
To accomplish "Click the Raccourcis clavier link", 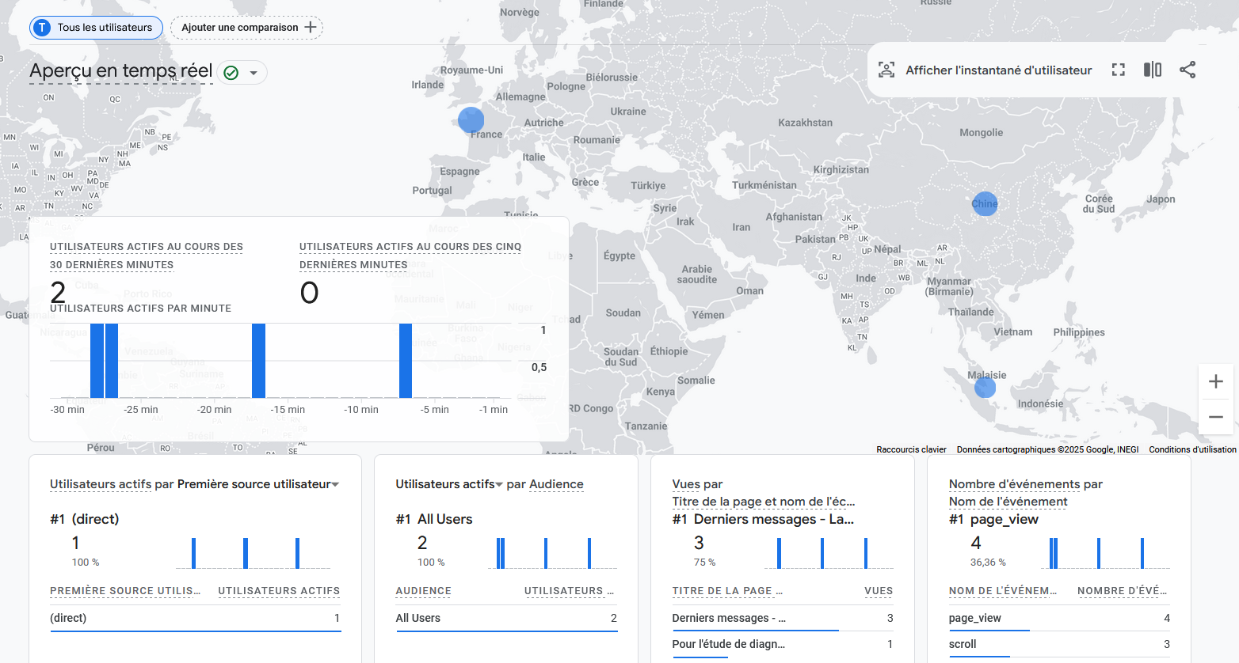I will (x=911, y=449).
